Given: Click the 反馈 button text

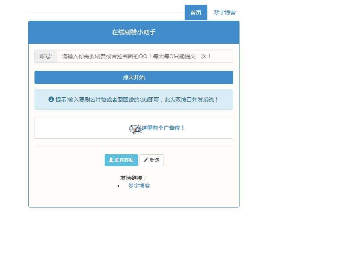Looking at the screenshot, I should (x=154, y=160).
